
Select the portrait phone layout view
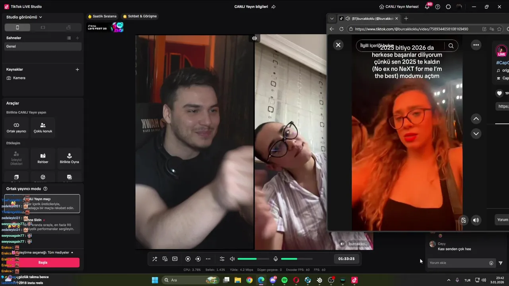17,27
